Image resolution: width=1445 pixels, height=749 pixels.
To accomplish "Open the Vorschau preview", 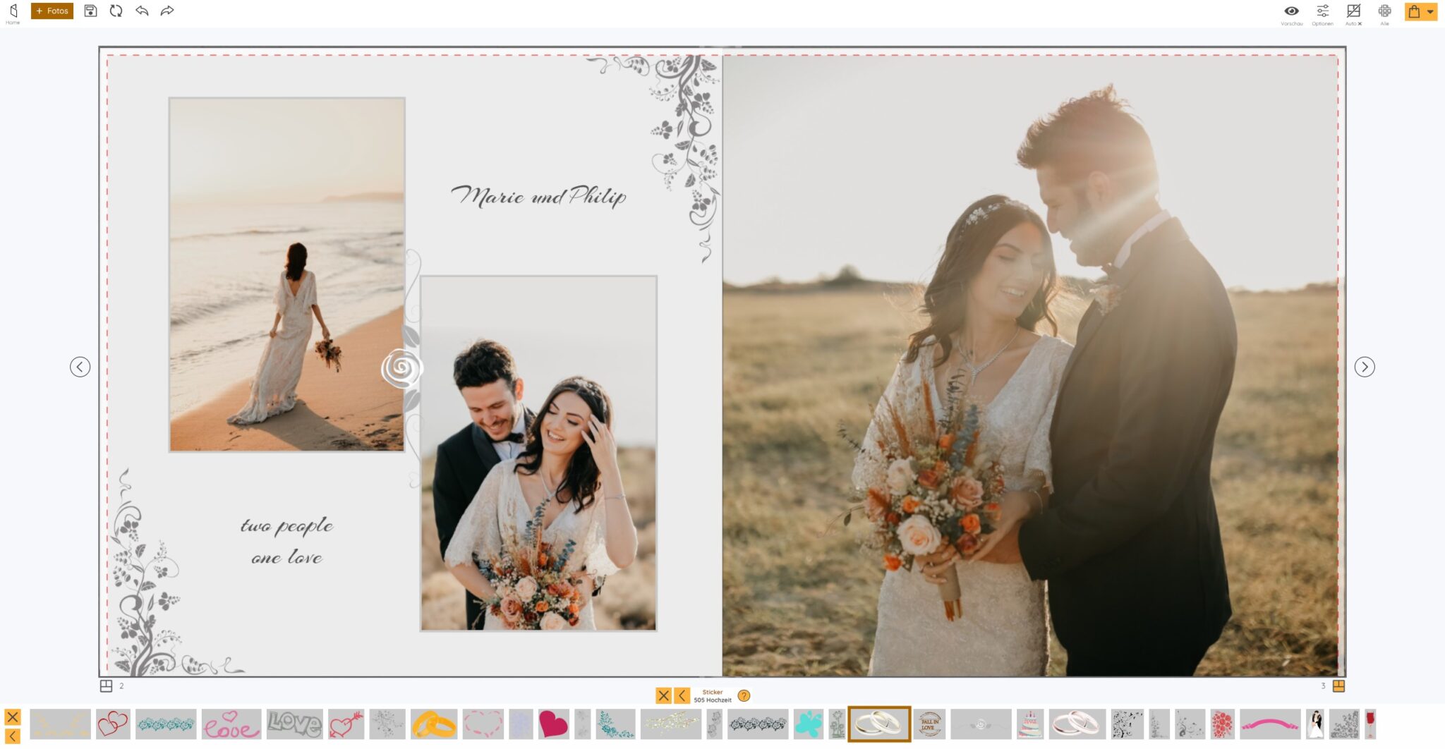I will coord(1291,13).
